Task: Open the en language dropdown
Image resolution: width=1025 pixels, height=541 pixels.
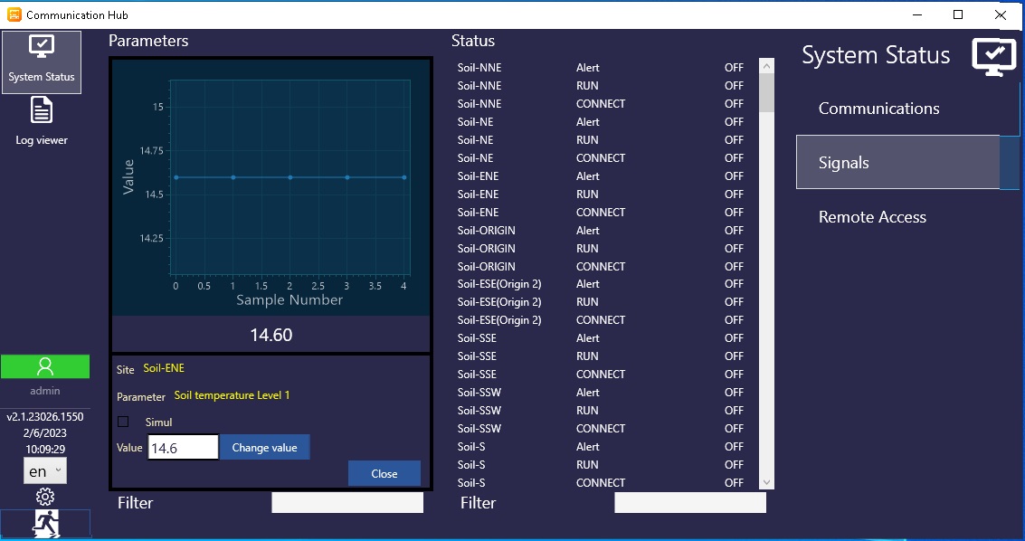Action: 45,471
